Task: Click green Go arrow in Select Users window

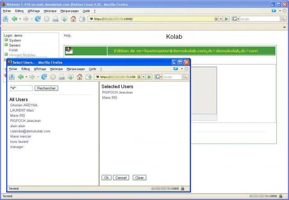Action: [x=149, y=77]
